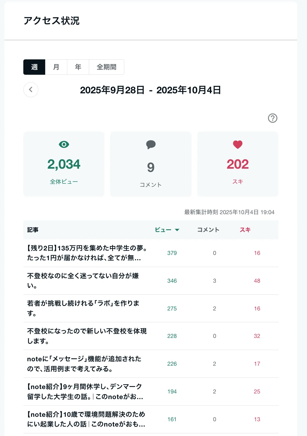
Task: Open article 不登校になったので新しい不登校を体現します
Action: (x=87, y=336)
